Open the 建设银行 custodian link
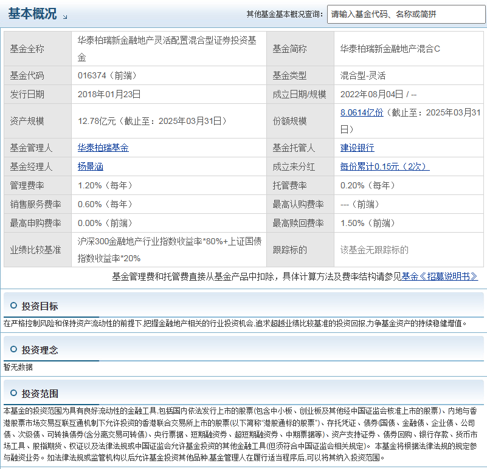Image resolution: width=487 pixels, height=469 pixels. tap(357, 148)
